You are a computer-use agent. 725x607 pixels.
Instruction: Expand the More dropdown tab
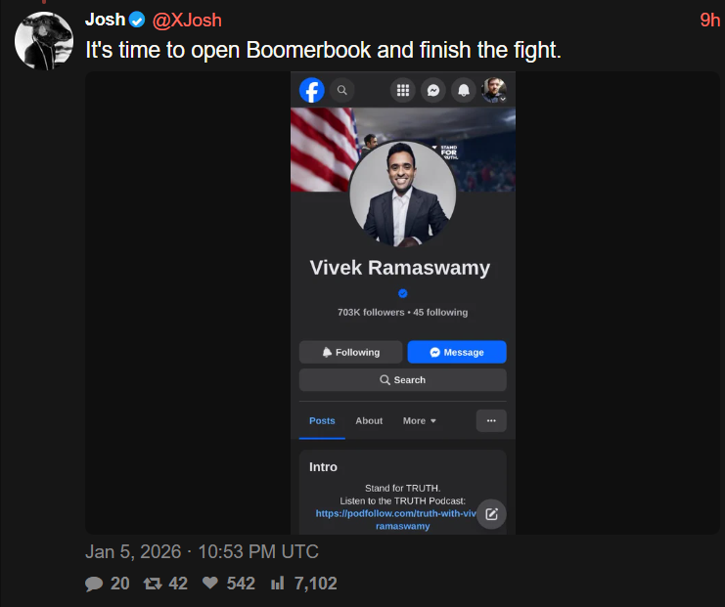(x=420, y=421)
